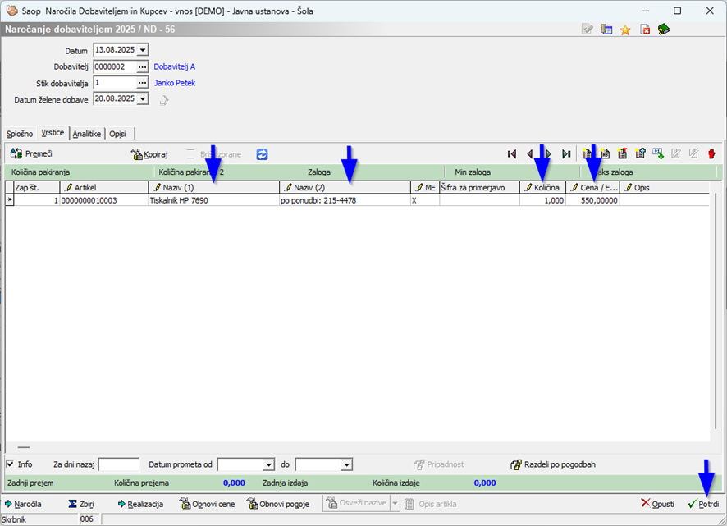Click Razdeli po pogodbah button

[x=553, y=464]
